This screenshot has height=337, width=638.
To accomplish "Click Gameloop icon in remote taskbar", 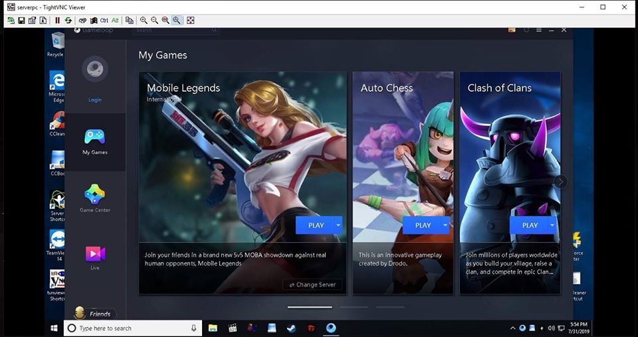I will 331,328.
